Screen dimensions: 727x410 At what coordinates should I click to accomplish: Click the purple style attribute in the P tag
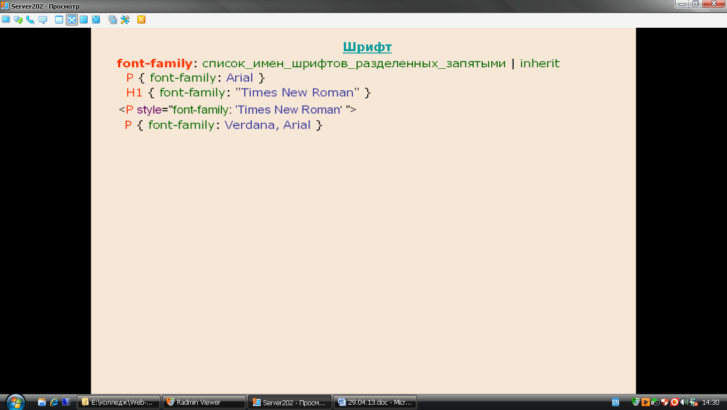coord(149,110)
